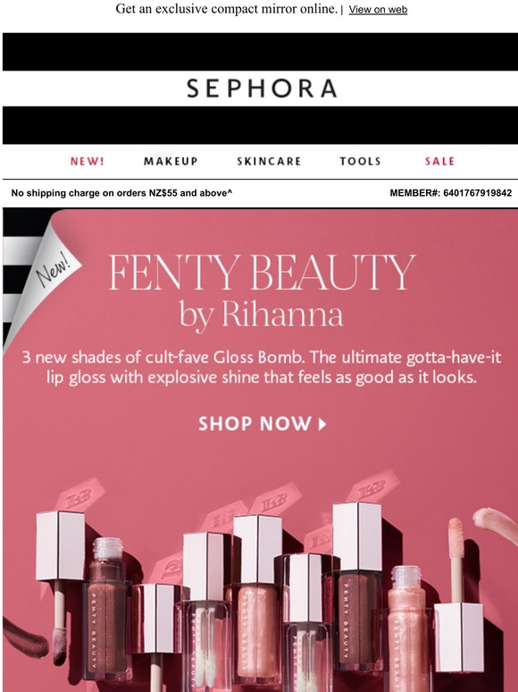The height and width of the screenshot is (692, 518).
Task: Click the FENTY BEAUTY headline
Action: [262, 272]
